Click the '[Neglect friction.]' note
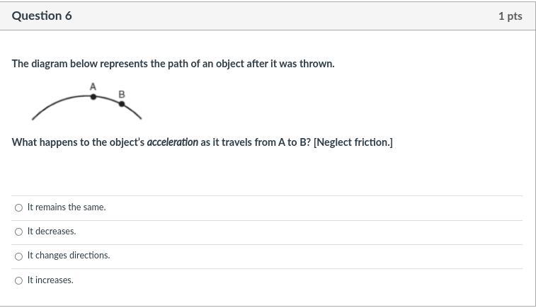This screenshot has height=308, width=536. 353,142
